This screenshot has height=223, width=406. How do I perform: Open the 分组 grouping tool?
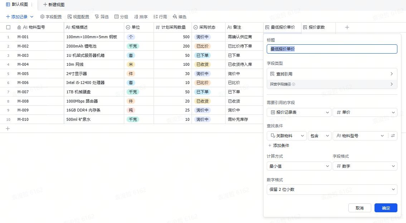click(x=121, y=17)
